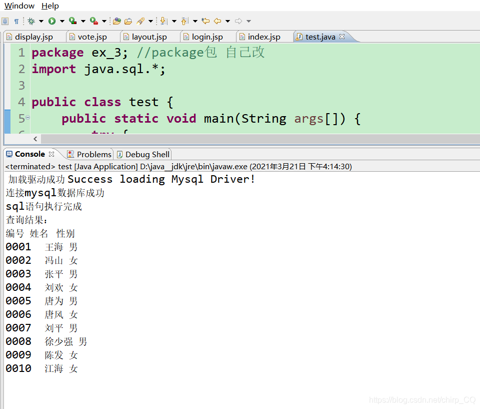Open the Previous Annotation dropdown arrow
The image size is (480, 409).
click(195, 21)
